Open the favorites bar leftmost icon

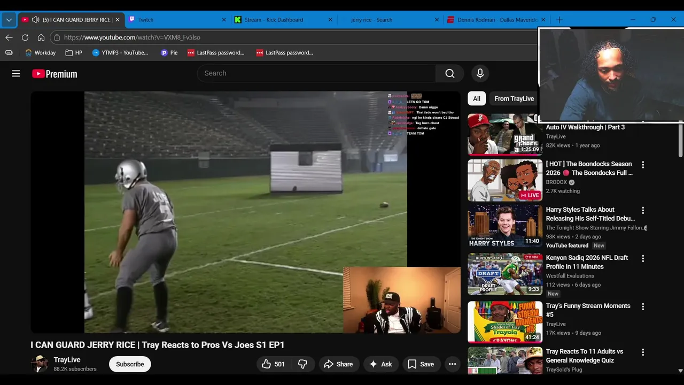click(9, 52)
